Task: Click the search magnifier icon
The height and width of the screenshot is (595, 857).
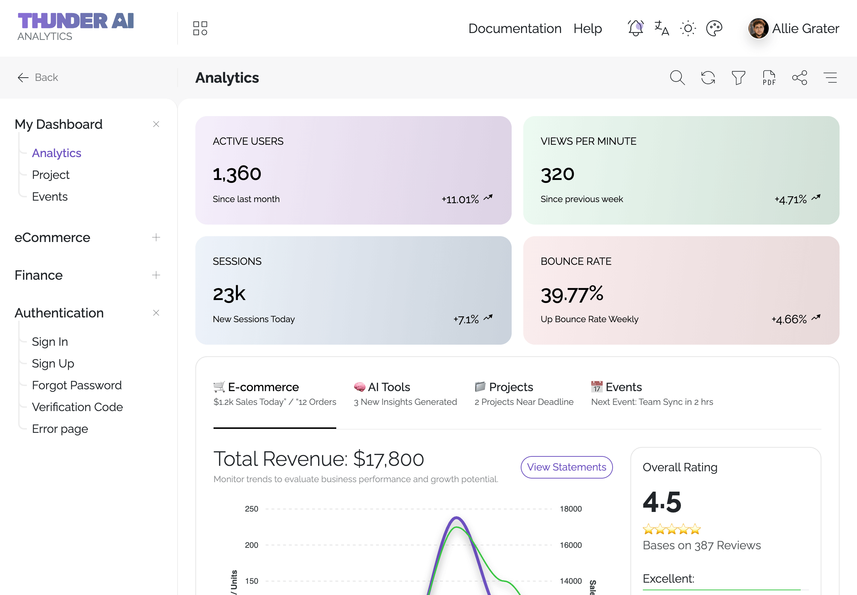Action: [677, 78]
